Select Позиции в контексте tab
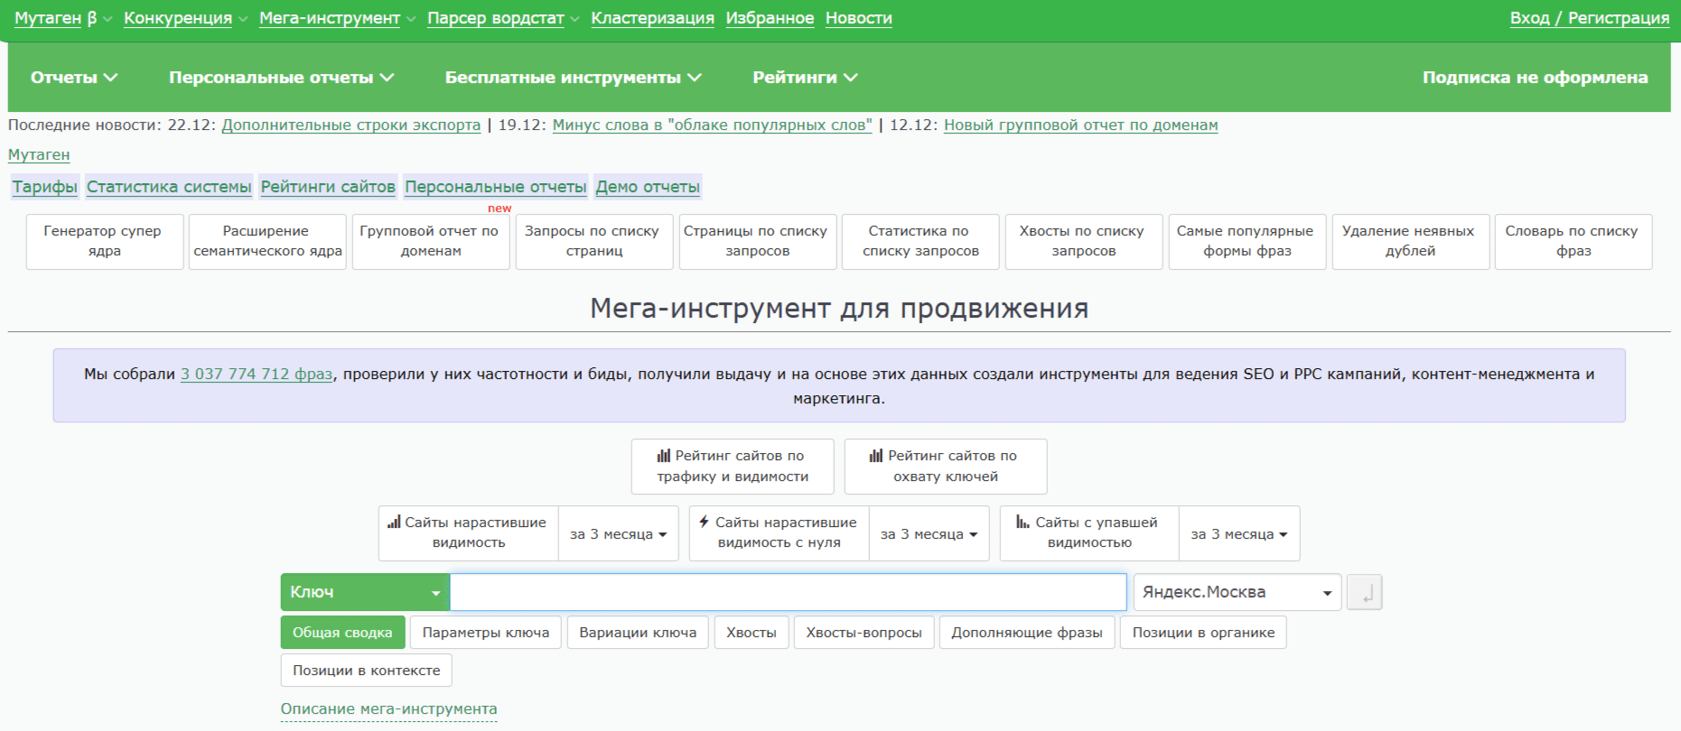1681x731 pixels. coord(367,671)
